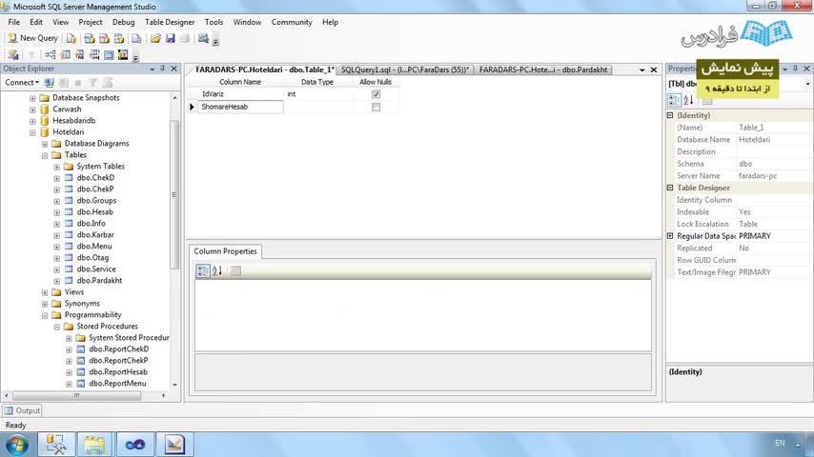
Task: Collapse the Stored Procedures folder
Action: 56,327
